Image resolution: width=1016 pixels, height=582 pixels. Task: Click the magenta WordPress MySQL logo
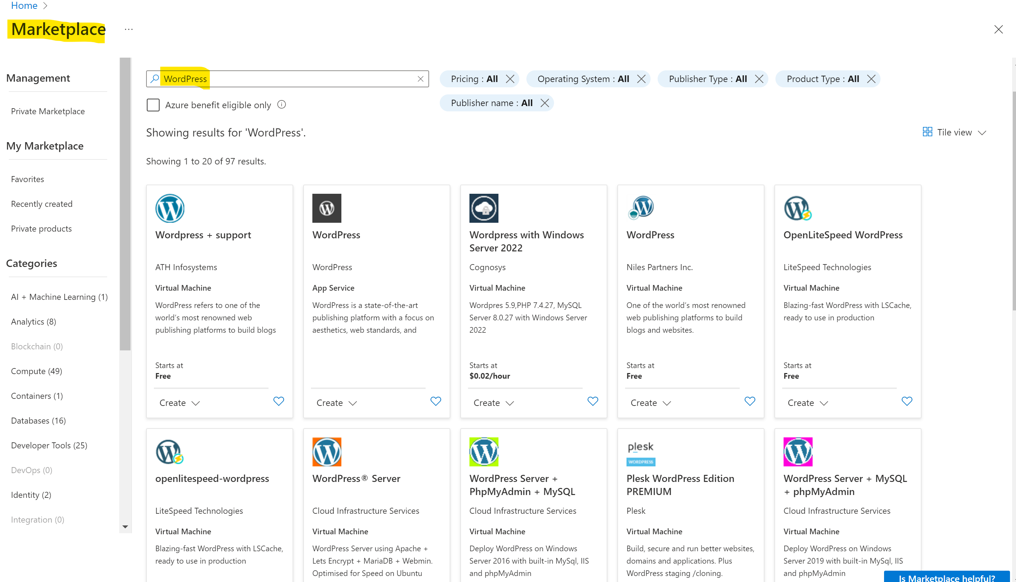point(798,452)
